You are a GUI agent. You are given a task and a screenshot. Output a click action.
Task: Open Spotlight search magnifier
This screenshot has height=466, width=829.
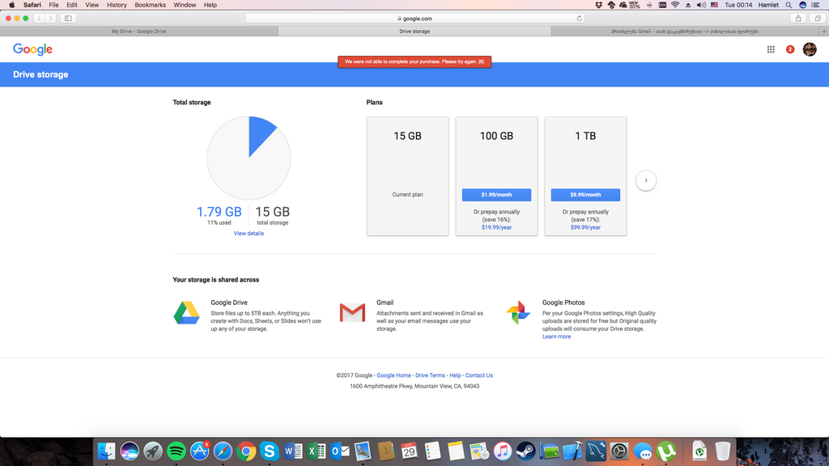point(789,5)
